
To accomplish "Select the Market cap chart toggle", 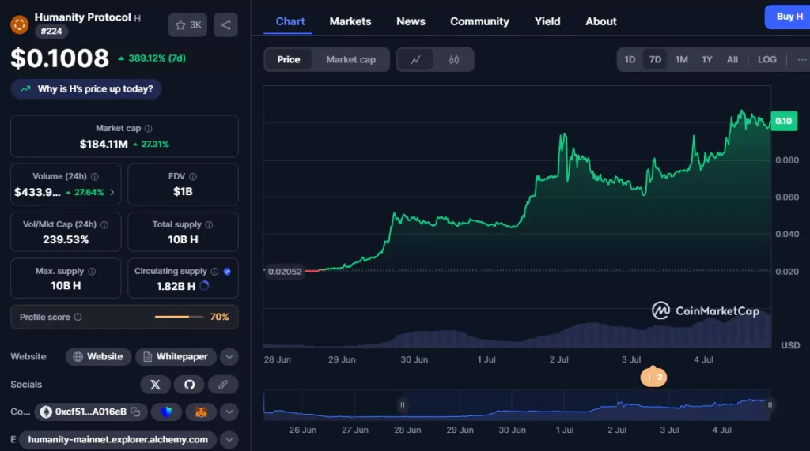I will (350, 60).
